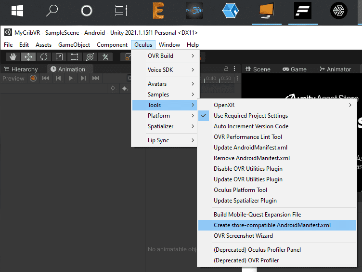The width and height of the screenshot is (362, 272).
Task: Choose Remove AndroidManifest.xml
Action: 277,158
